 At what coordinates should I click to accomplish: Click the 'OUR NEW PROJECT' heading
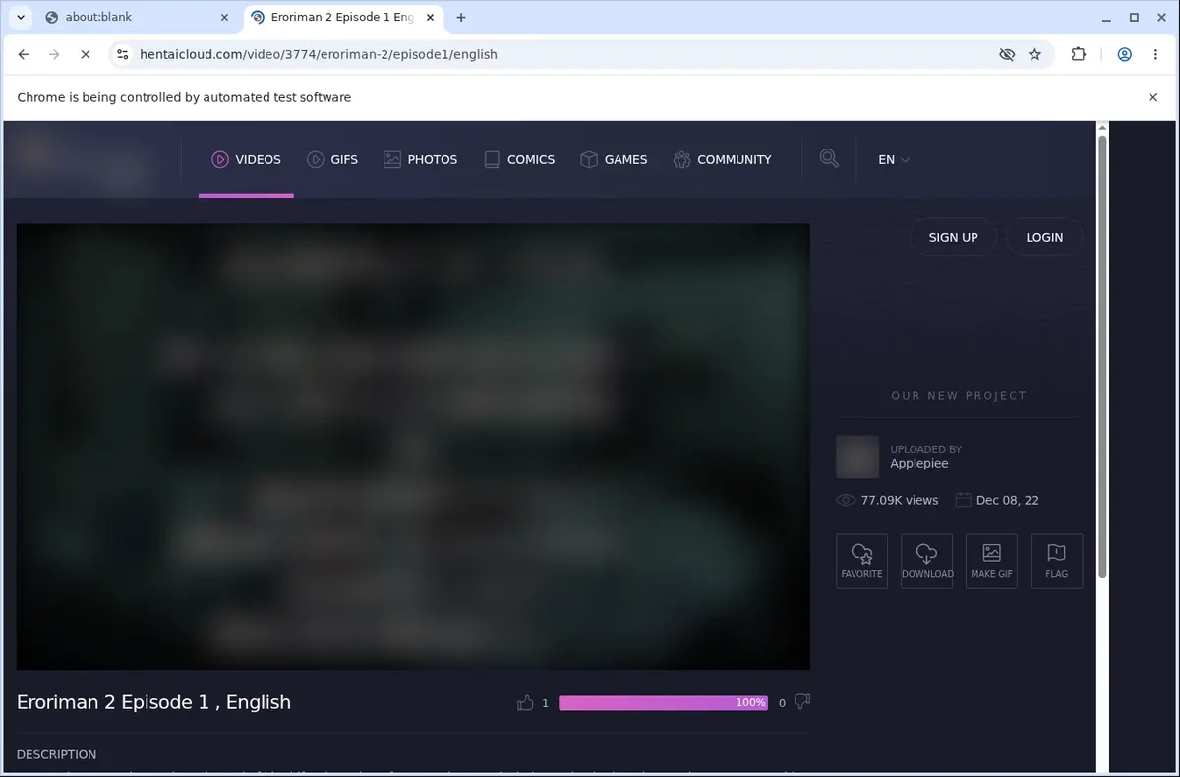pyautogui.click(x=959, y=395)
